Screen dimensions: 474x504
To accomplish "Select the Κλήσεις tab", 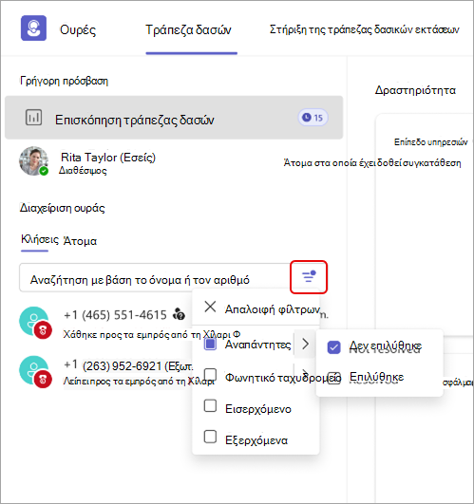I will (40, 239).
